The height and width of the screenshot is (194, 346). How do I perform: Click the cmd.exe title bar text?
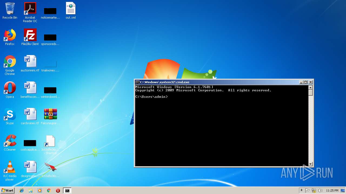[165, 82]
